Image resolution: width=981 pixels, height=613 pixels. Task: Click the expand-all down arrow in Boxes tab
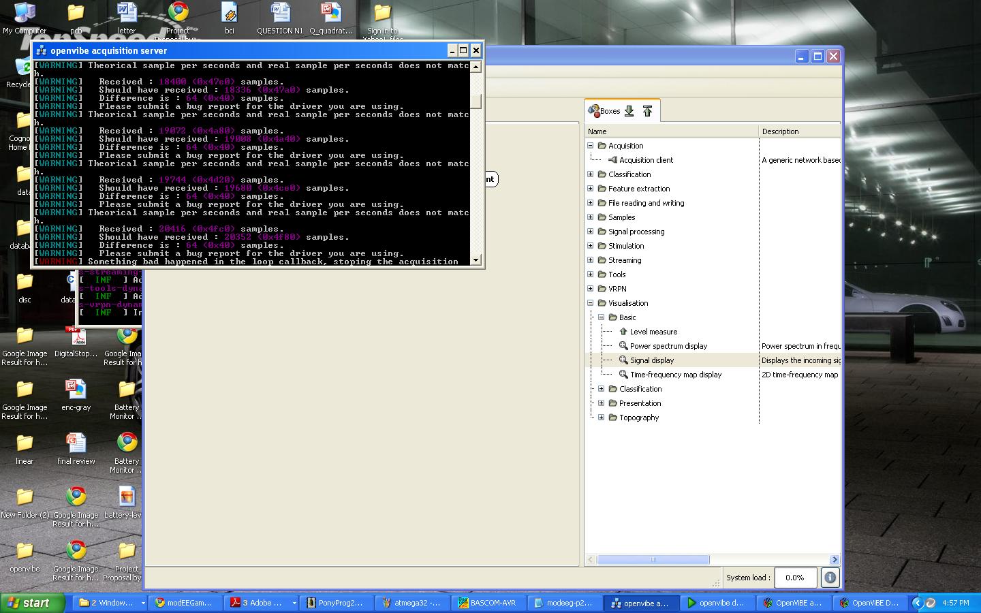coord(629,111)
